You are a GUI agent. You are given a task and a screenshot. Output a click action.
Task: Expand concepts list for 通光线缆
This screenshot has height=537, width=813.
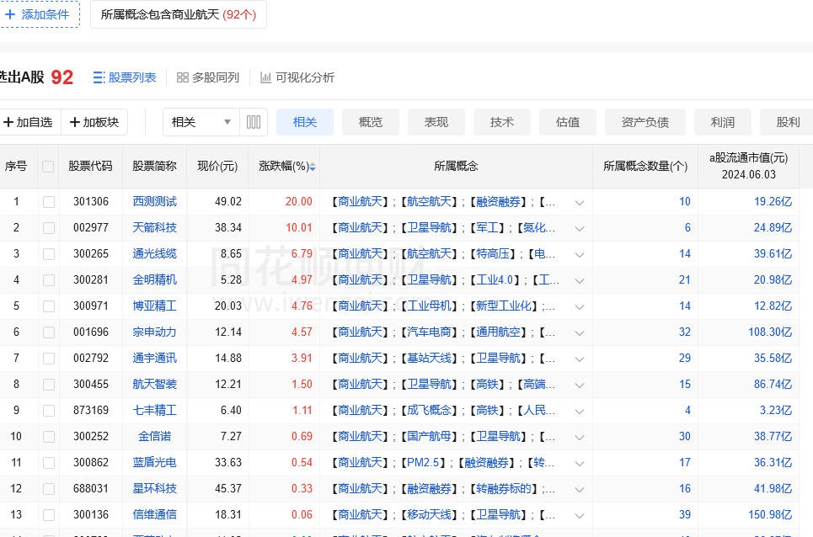(580, 255)
